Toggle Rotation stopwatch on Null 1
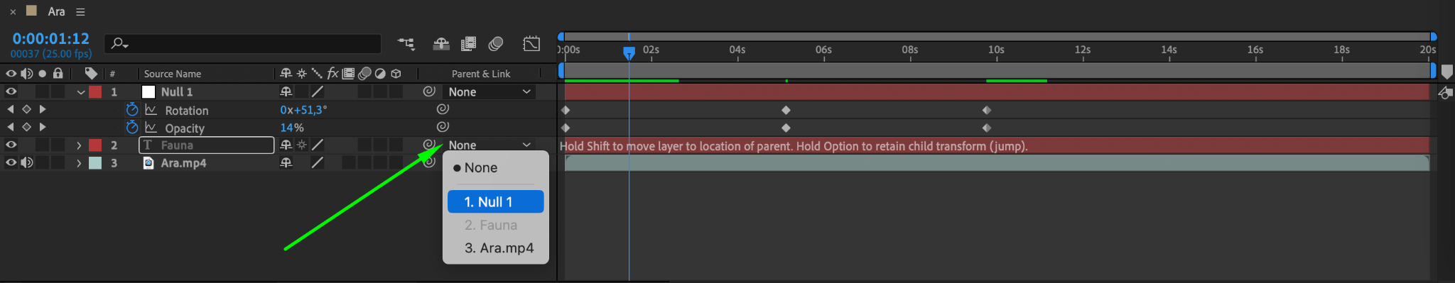This screenshot has width=1455, height=283. tap(131, 109)
